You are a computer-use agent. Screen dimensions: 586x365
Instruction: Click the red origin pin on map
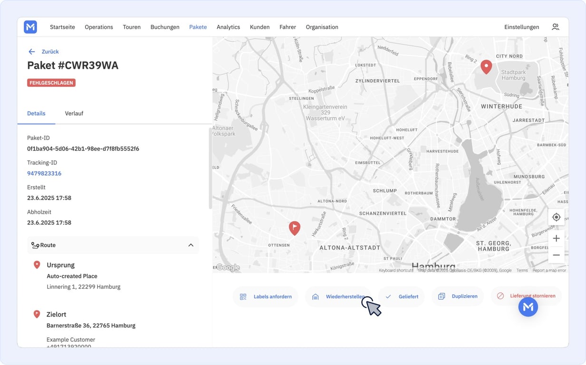pos(486,67)
